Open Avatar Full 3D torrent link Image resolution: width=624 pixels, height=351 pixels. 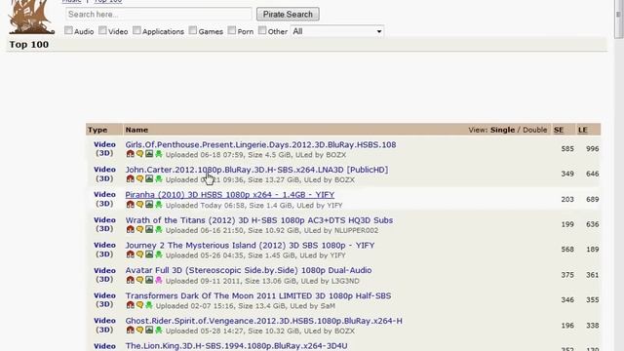(249, 270)
